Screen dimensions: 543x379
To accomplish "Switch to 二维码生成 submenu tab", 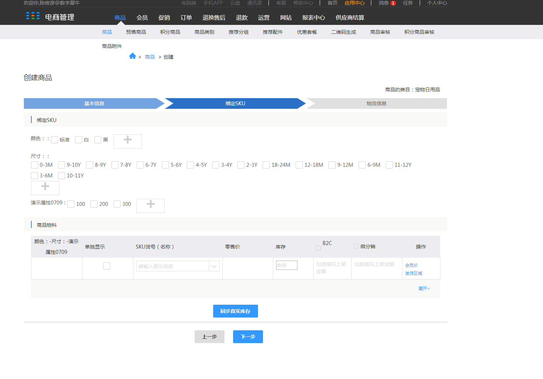I will coord(343,32).
